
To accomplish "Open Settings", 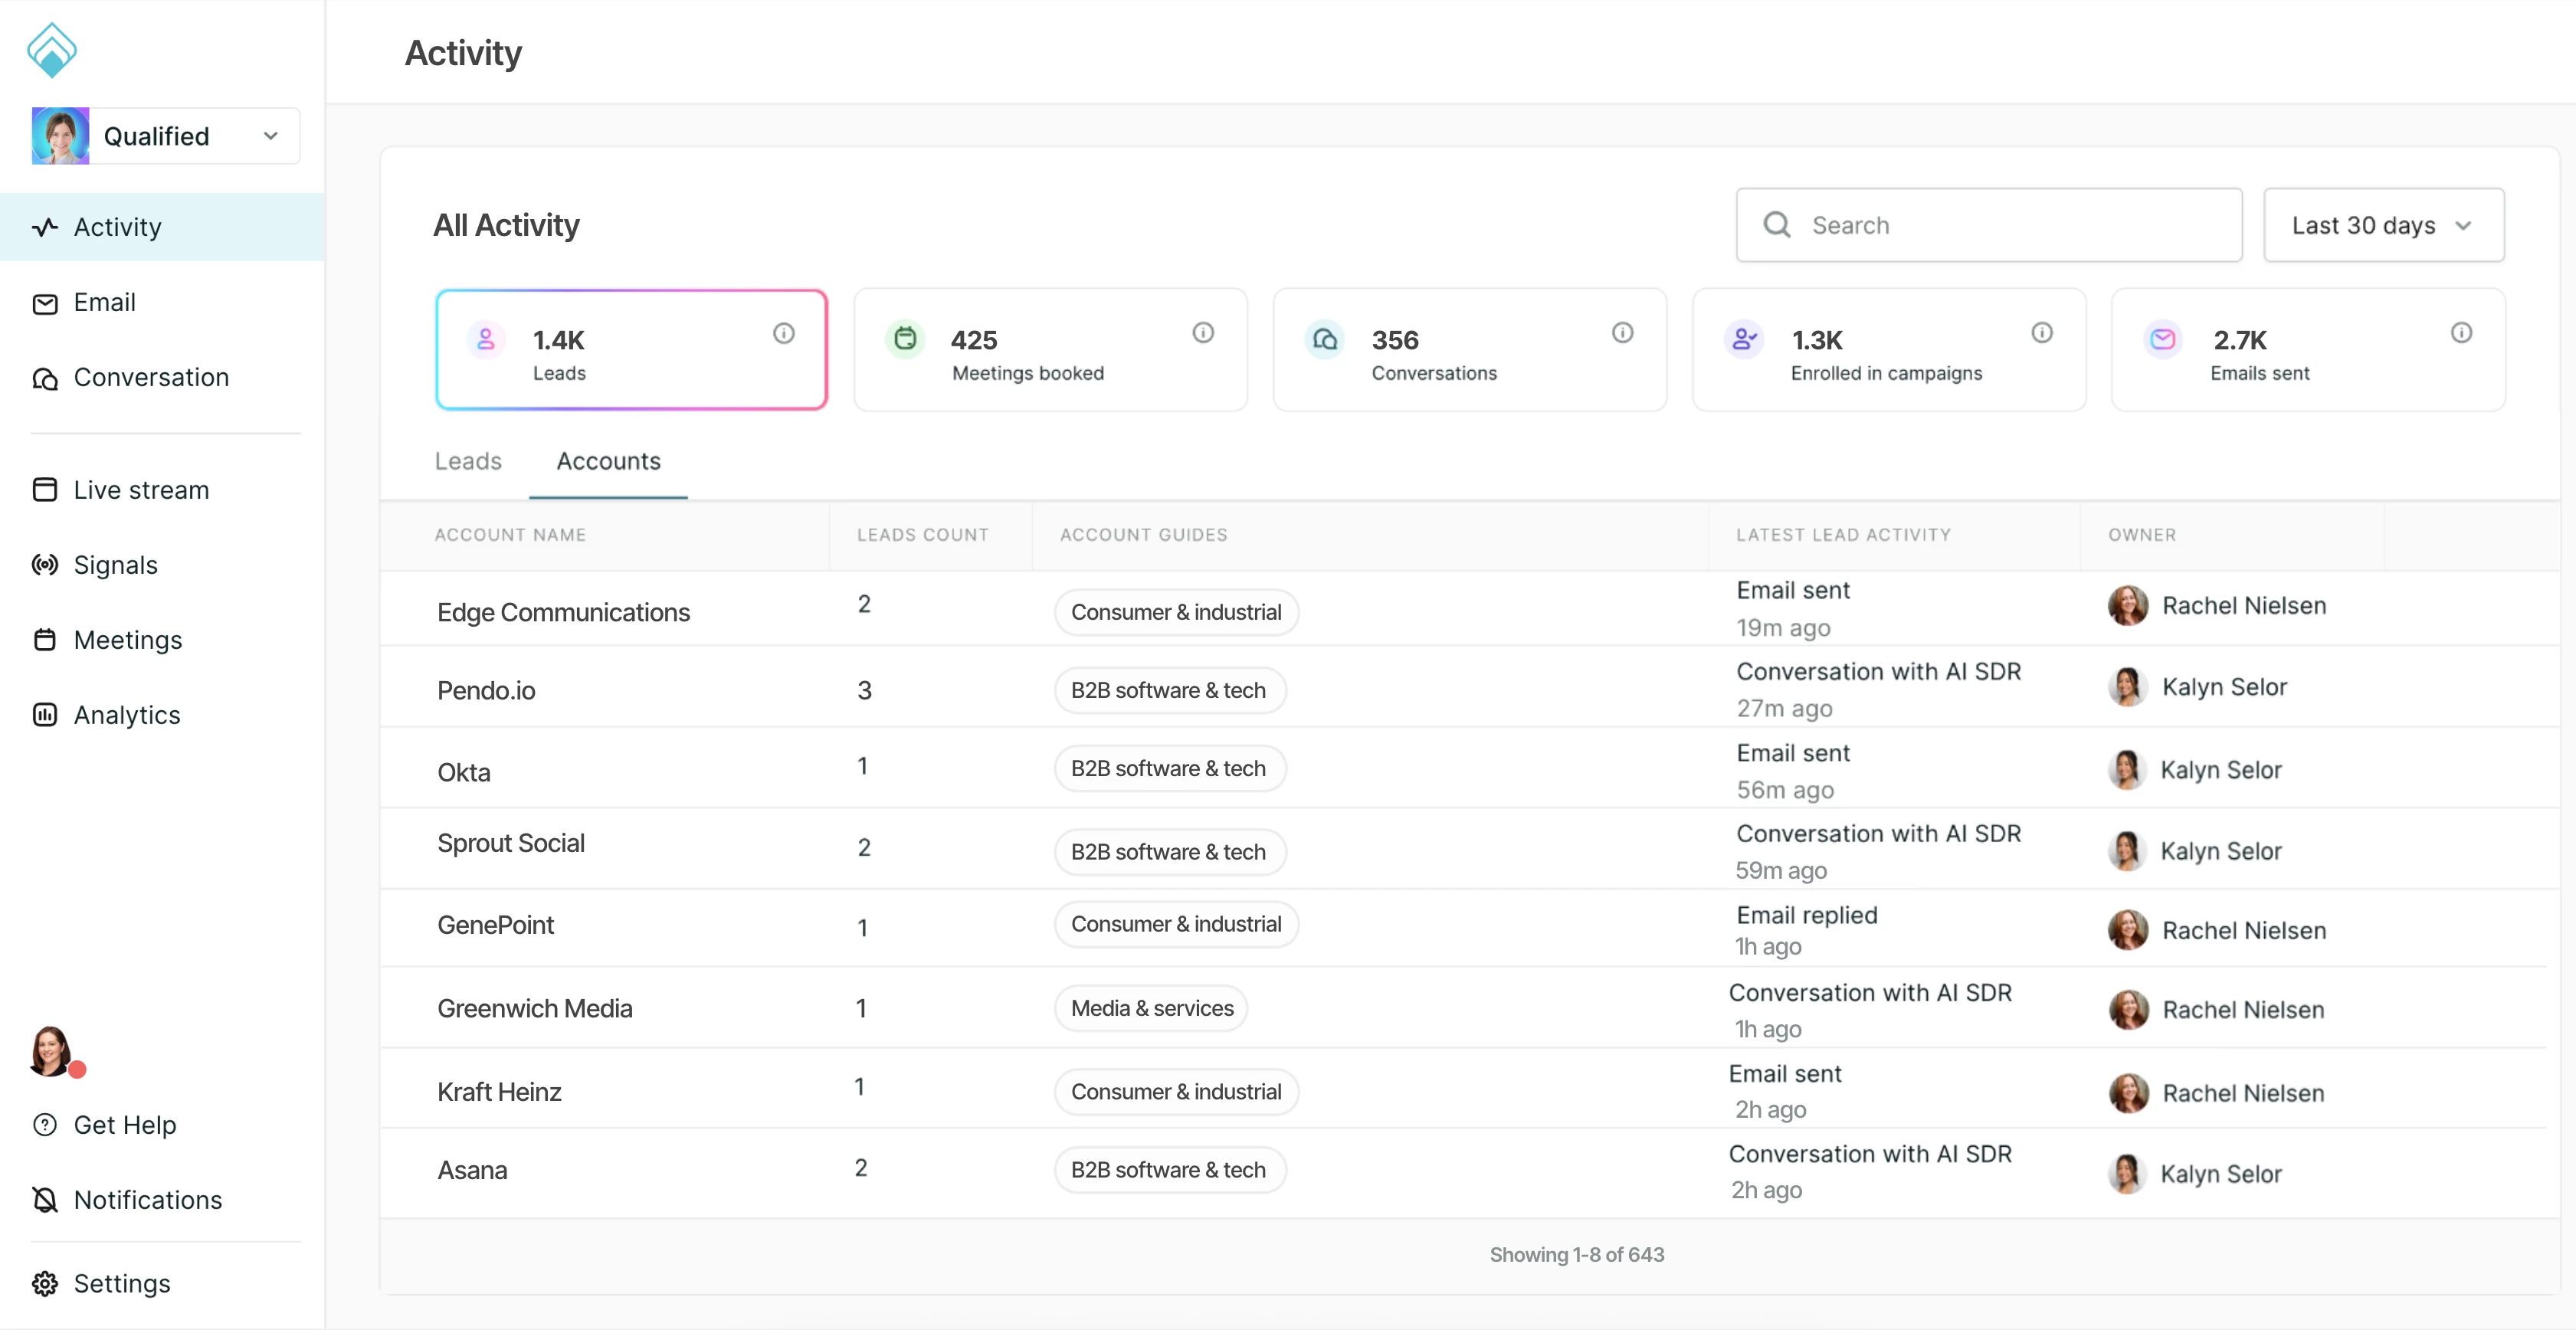I will [101, 1283].
